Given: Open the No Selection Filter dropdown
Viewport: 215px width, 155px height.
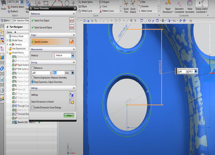Looking at the screenshot, I should coord(21,21).
